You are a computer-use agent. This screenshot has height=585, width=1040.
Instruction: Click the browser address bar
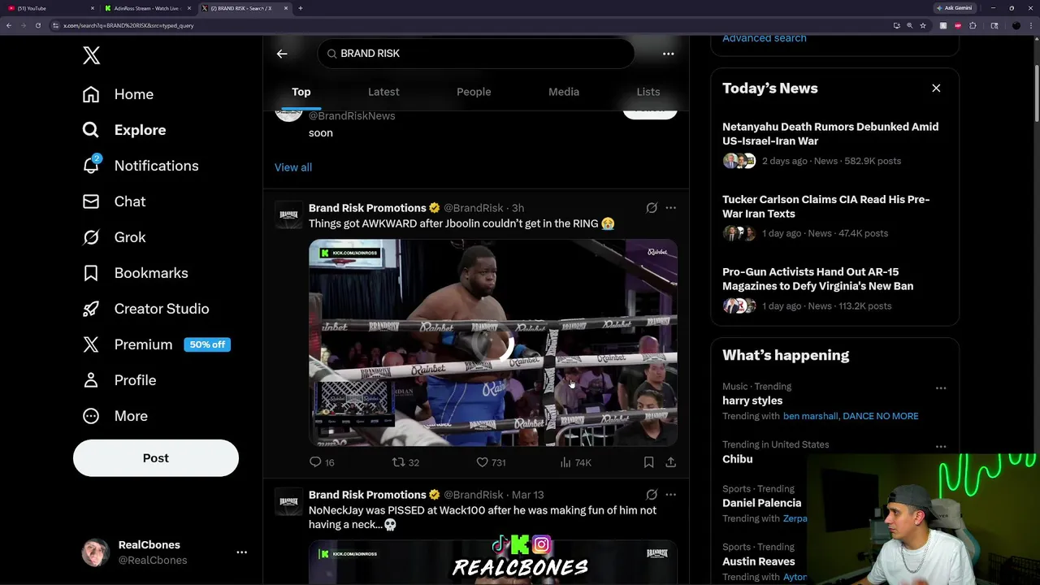pos(471,25)
